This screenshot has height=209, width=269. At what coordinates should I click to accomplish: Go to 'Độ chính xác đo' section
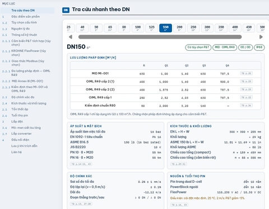point(23,97)
